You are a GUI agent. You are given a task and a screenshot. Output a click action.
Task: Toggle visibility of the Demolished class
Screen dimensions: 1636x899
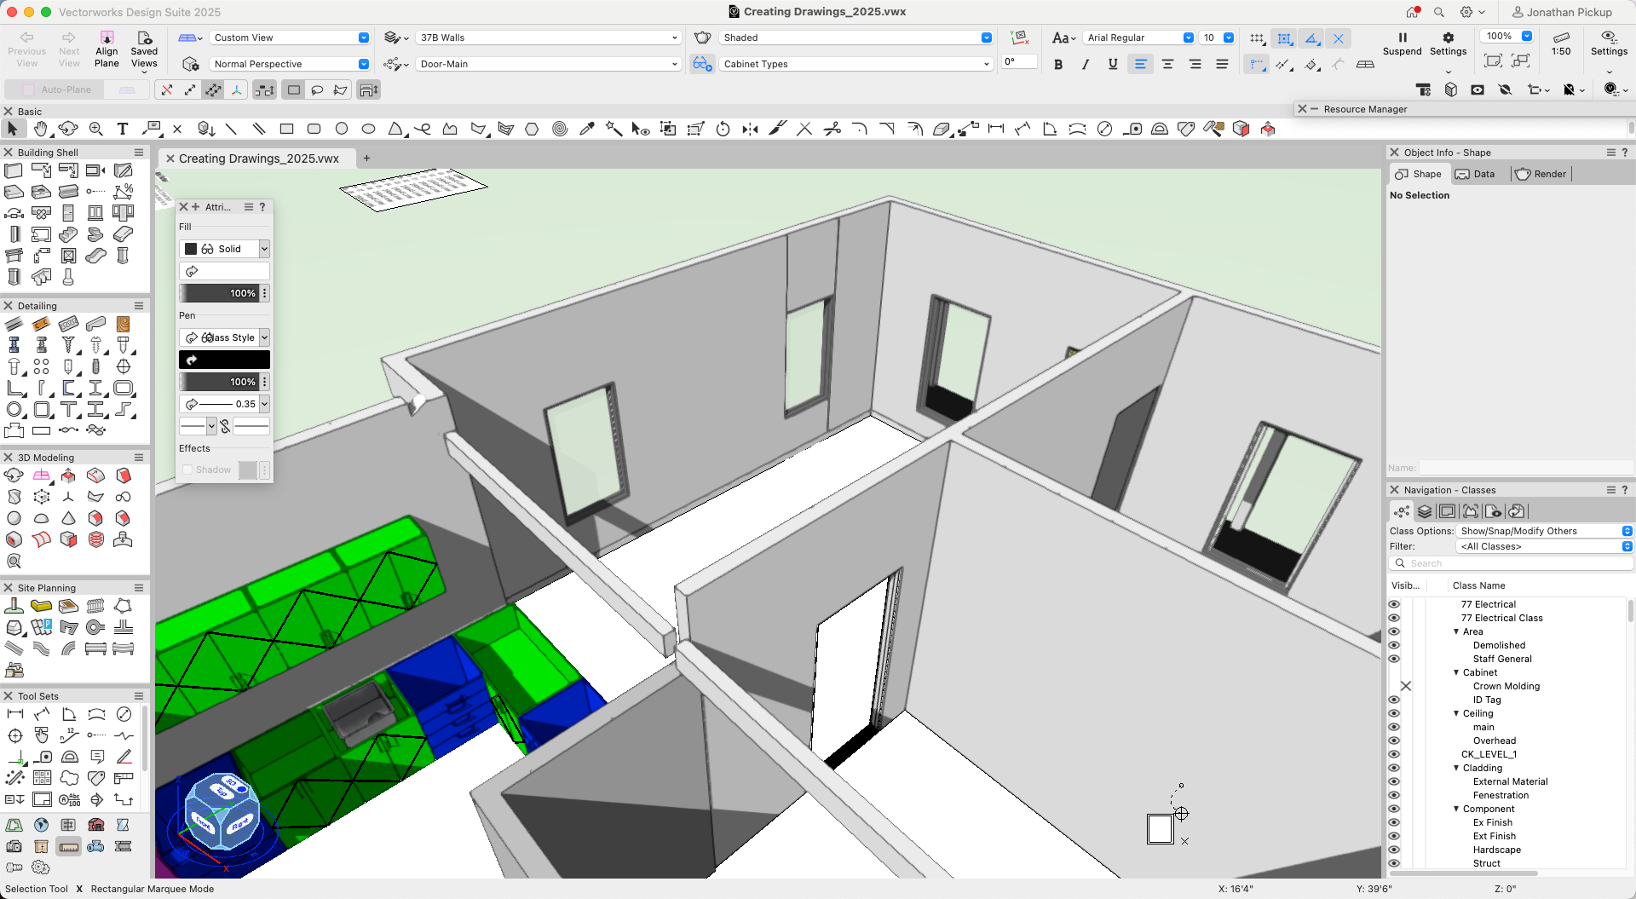[x=1394, y=645]
